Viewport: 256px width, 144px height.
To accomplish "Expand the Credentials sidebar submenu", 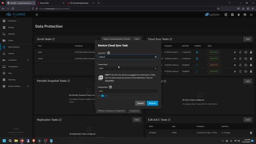I will point(28,60).
